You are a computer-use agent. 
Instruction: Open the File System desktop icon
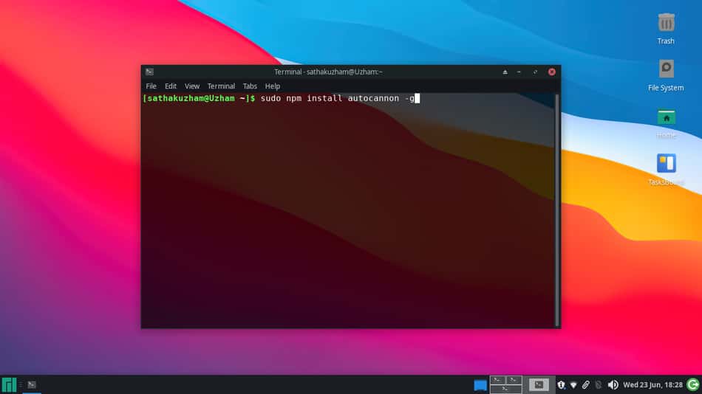tap(666, 75)
